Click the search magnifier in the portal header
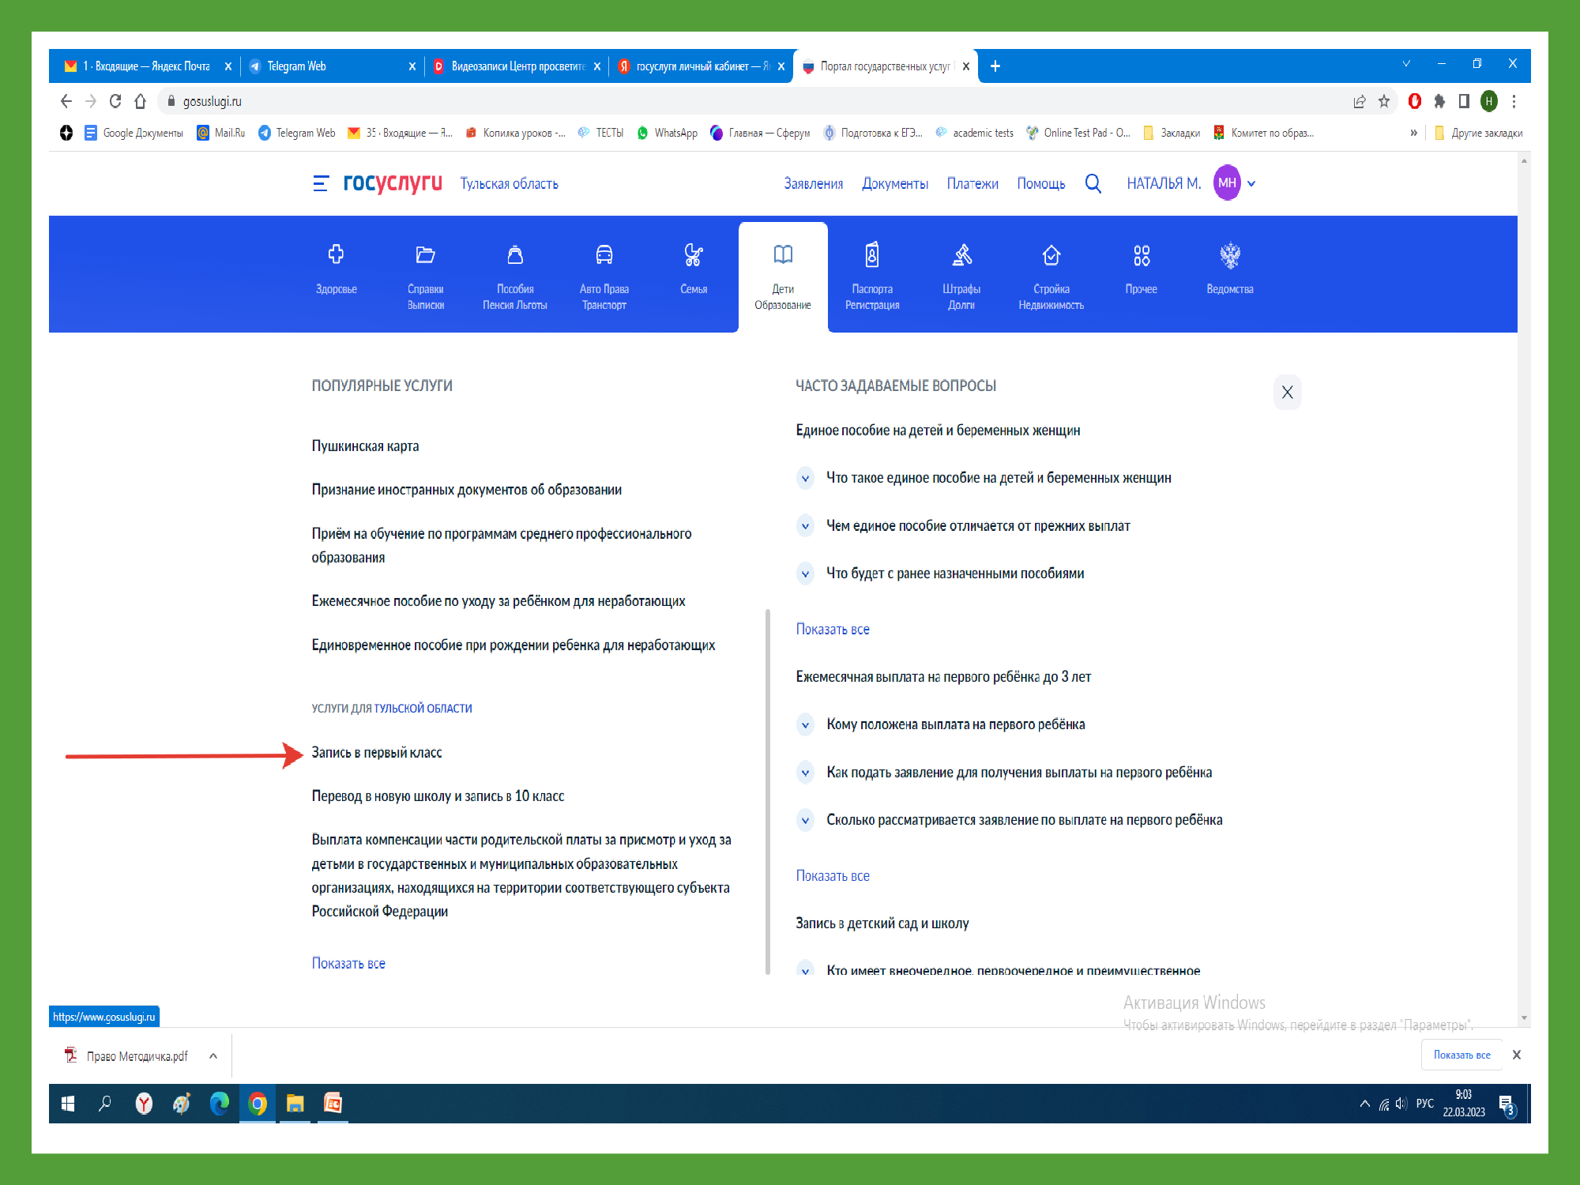This screenshot has width=1580, height=1185. pos(1093,183)
